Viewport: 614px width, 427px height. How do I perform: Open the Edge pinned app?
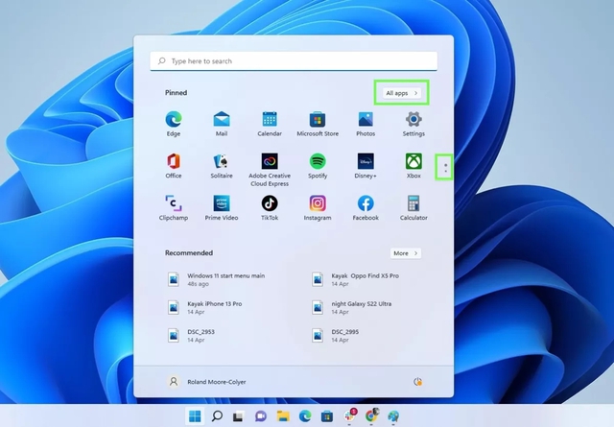click(x=174, y=124)
